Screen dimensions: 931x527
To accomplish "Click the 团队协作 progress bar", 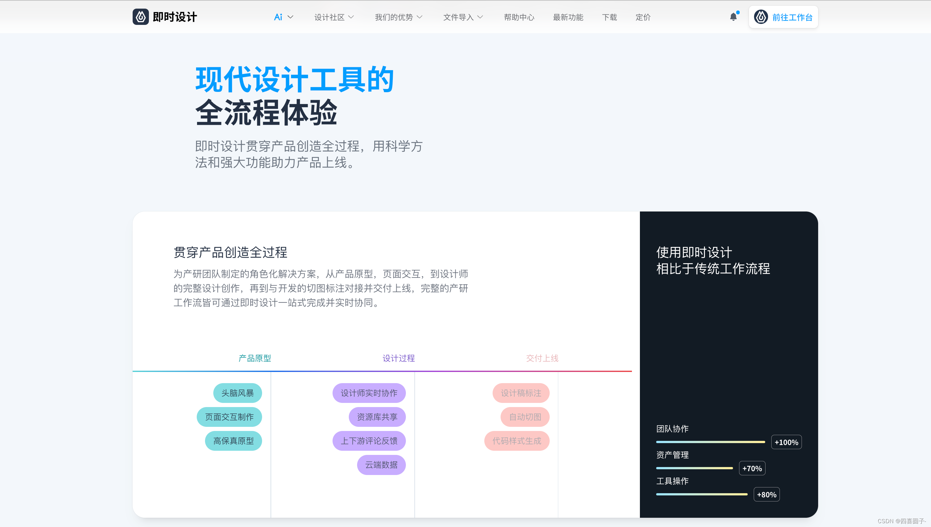I will coord(710,442).
